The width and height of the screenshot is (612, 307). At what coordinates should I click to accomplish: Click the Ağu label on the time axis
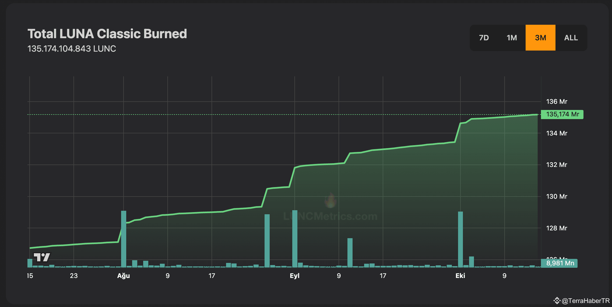123,276
